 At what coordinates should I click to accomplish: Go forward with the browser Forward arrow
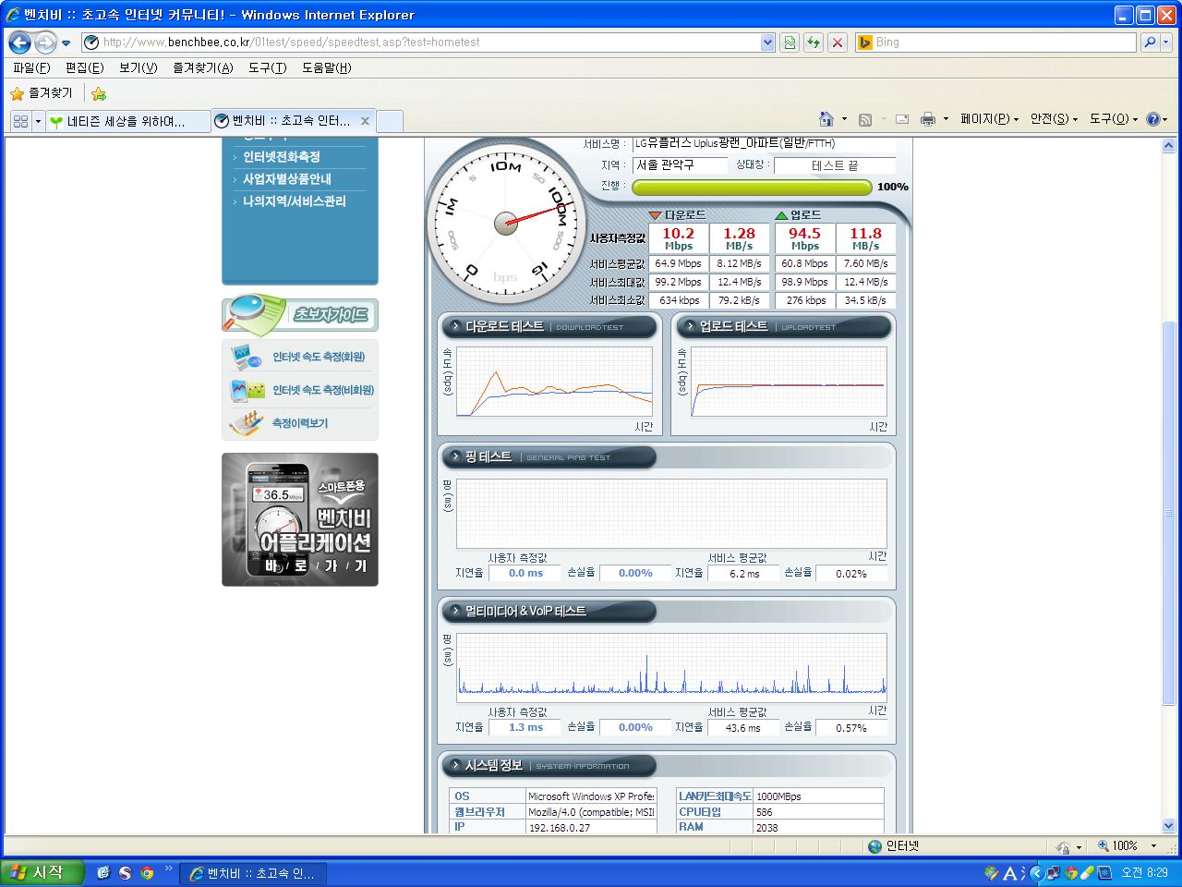(x=44, y=43)
